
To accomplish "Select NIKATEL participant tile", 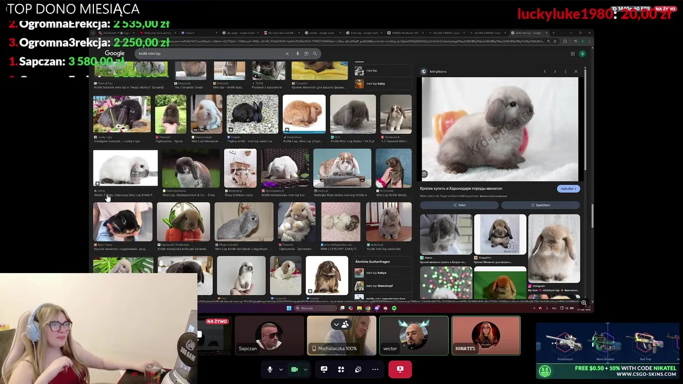I will [486, 335].
